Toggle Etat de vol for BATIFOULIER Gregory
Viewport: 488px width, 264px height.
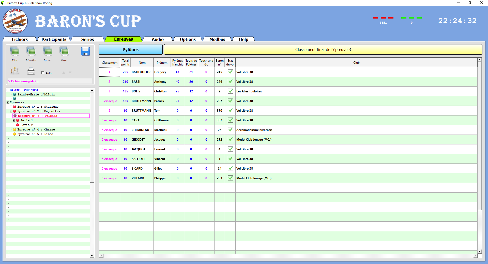[x=230, y=72]
